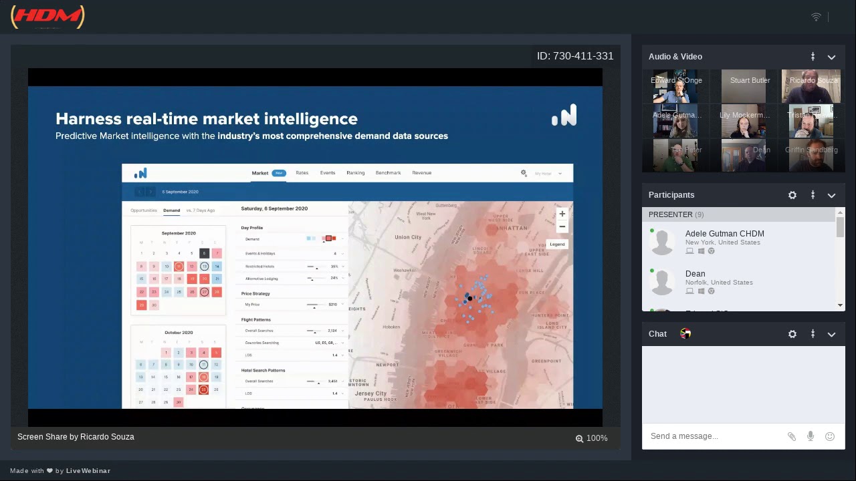856x481 pixels.
Task: Expand the Events & Holidays row
Action: [344, 254]
